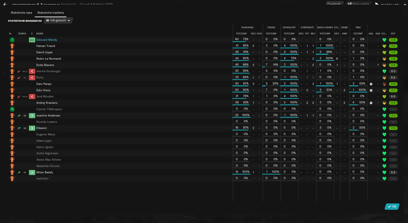Sort players by the VOT rating column
Viewport: 408px width, 223px height.
[393, 34]
